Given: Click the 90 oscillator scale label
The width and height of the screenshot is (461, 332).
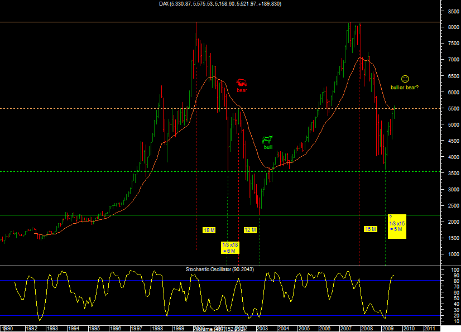Looking at the screenshot, I should tap(457, 276).
